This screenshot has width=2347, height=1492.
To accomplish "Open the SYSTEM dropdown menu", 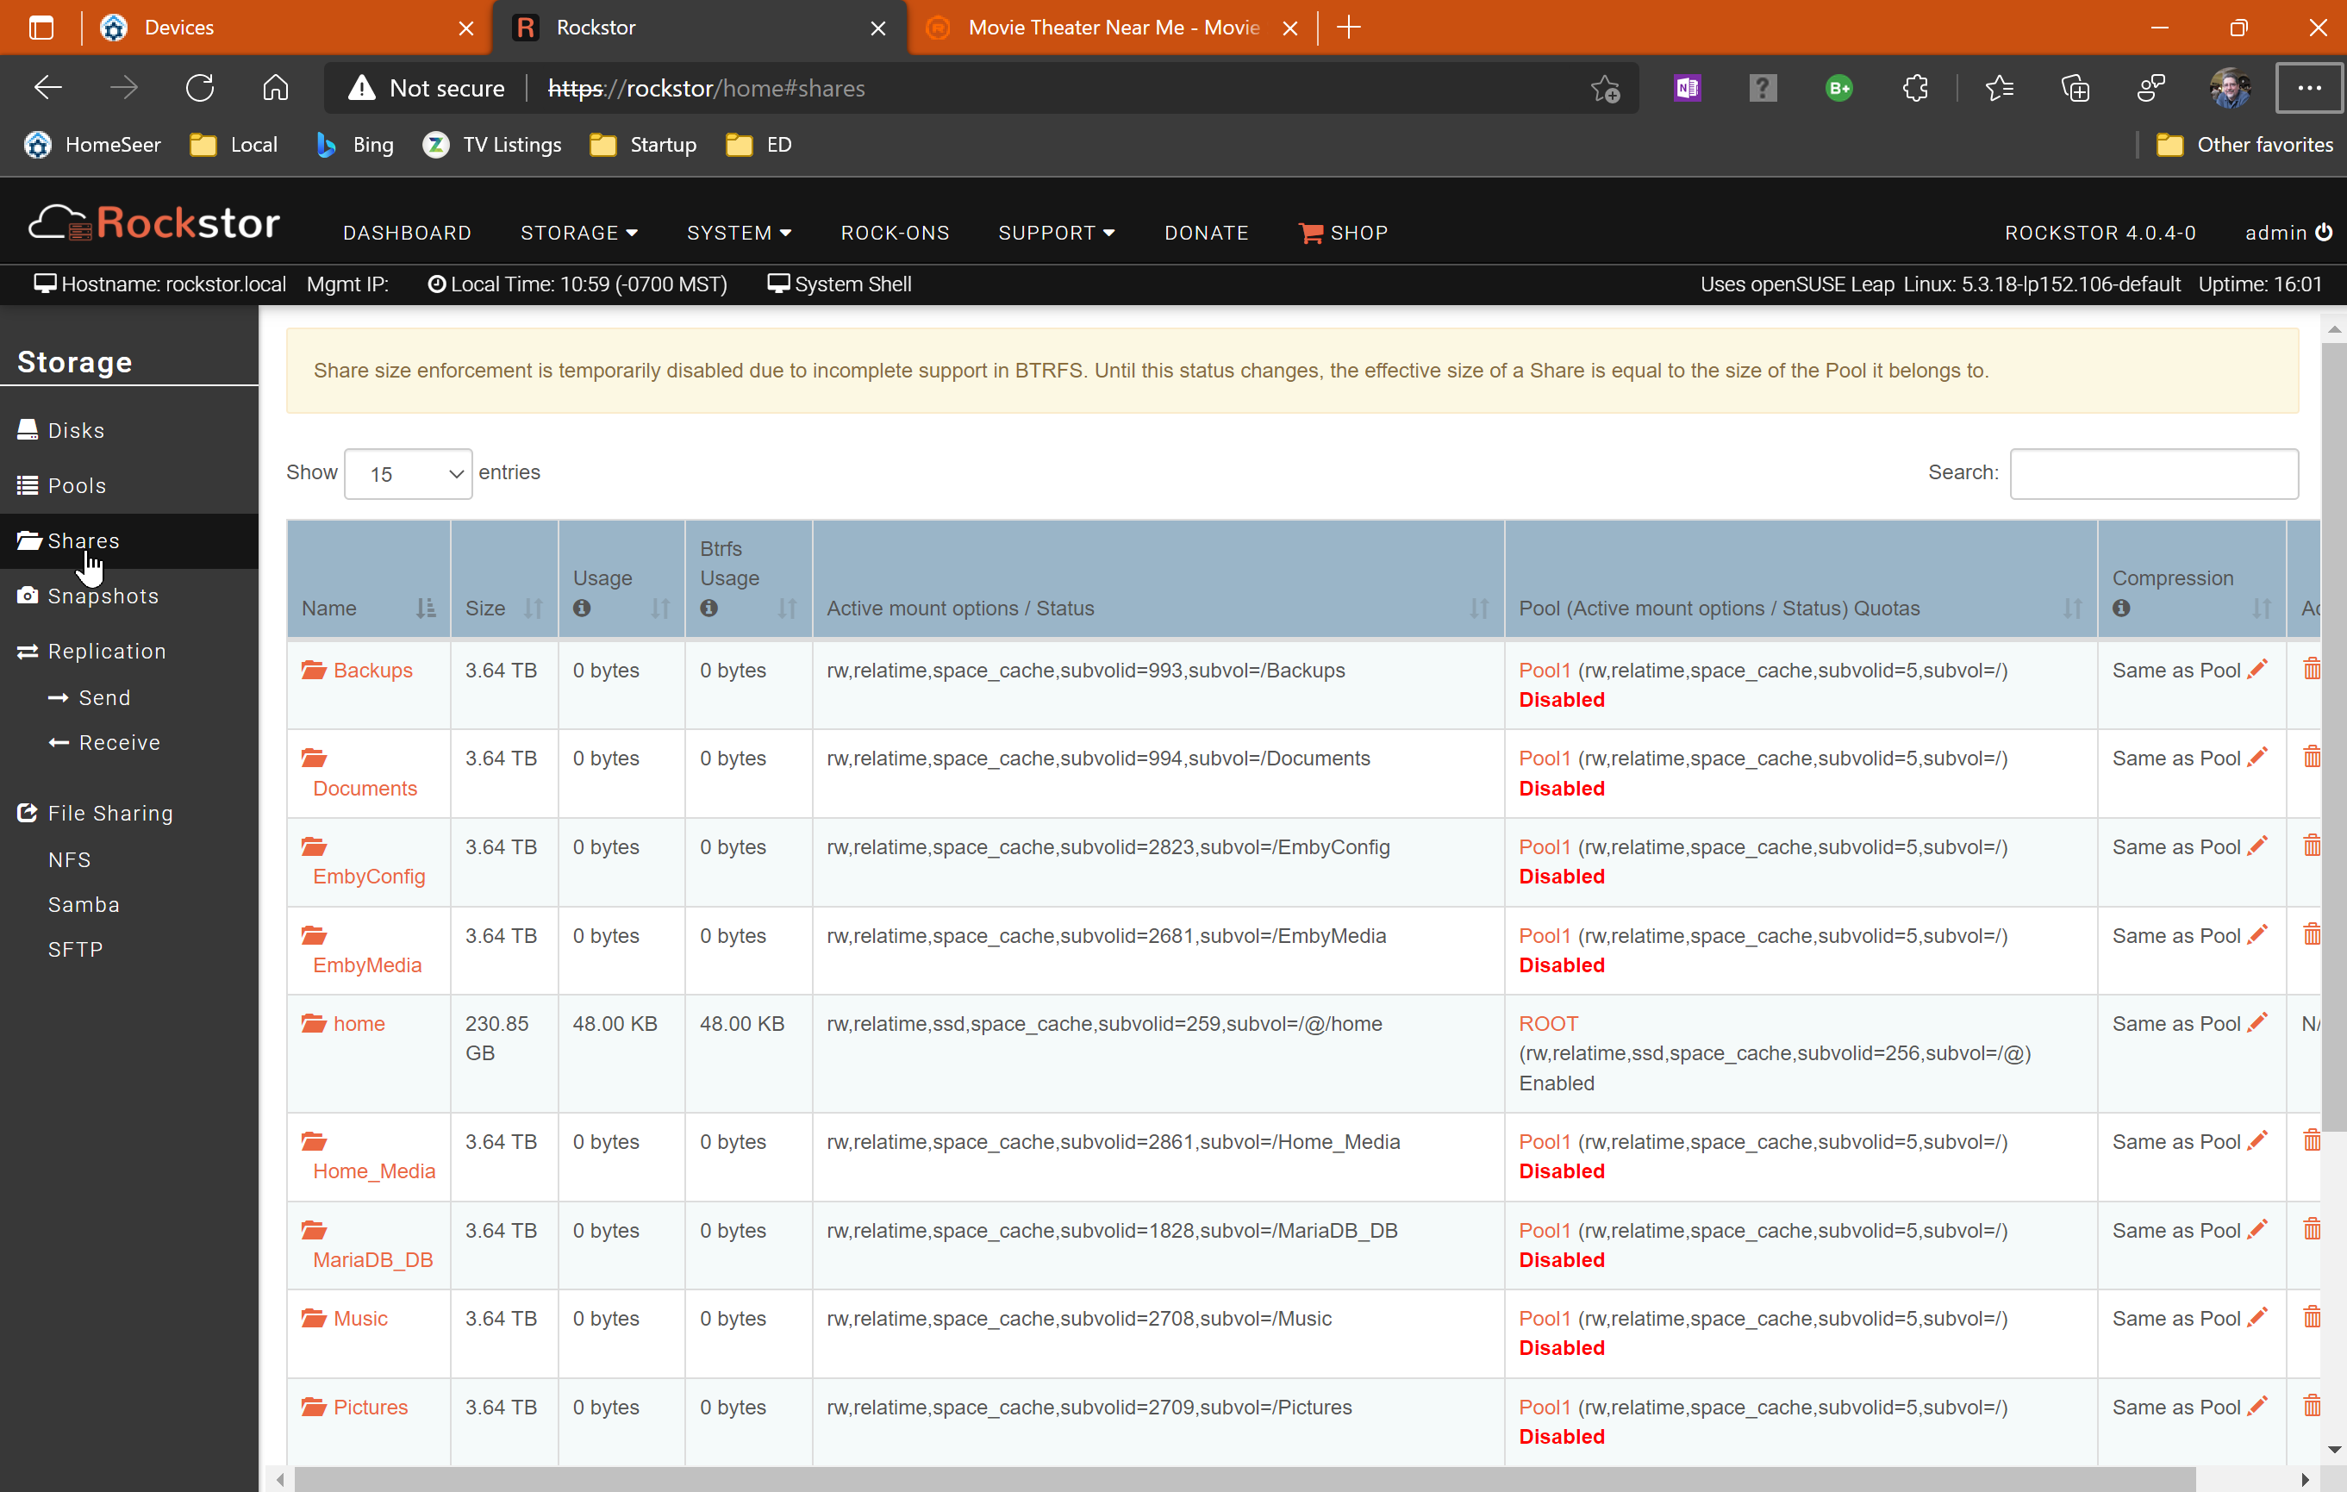I will 739,233.
